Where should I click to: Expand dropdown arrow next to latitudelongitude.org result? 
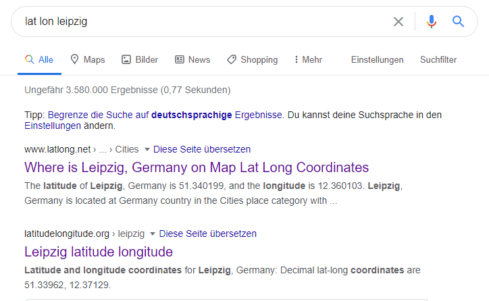(x=153, y=234)
